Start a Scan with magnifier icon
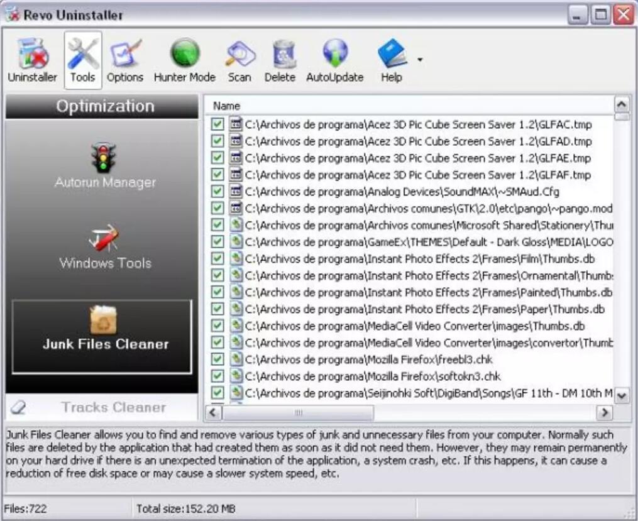 coord(239,60)
